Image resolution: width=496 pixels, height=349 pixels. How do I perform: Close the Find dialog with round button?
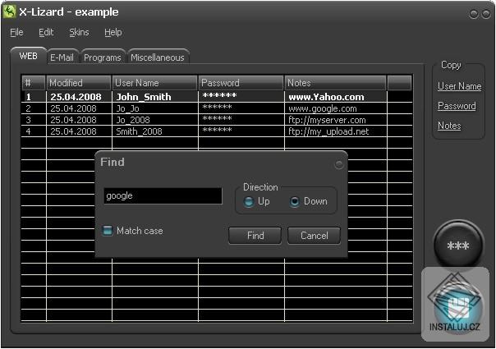coord(339,164)
